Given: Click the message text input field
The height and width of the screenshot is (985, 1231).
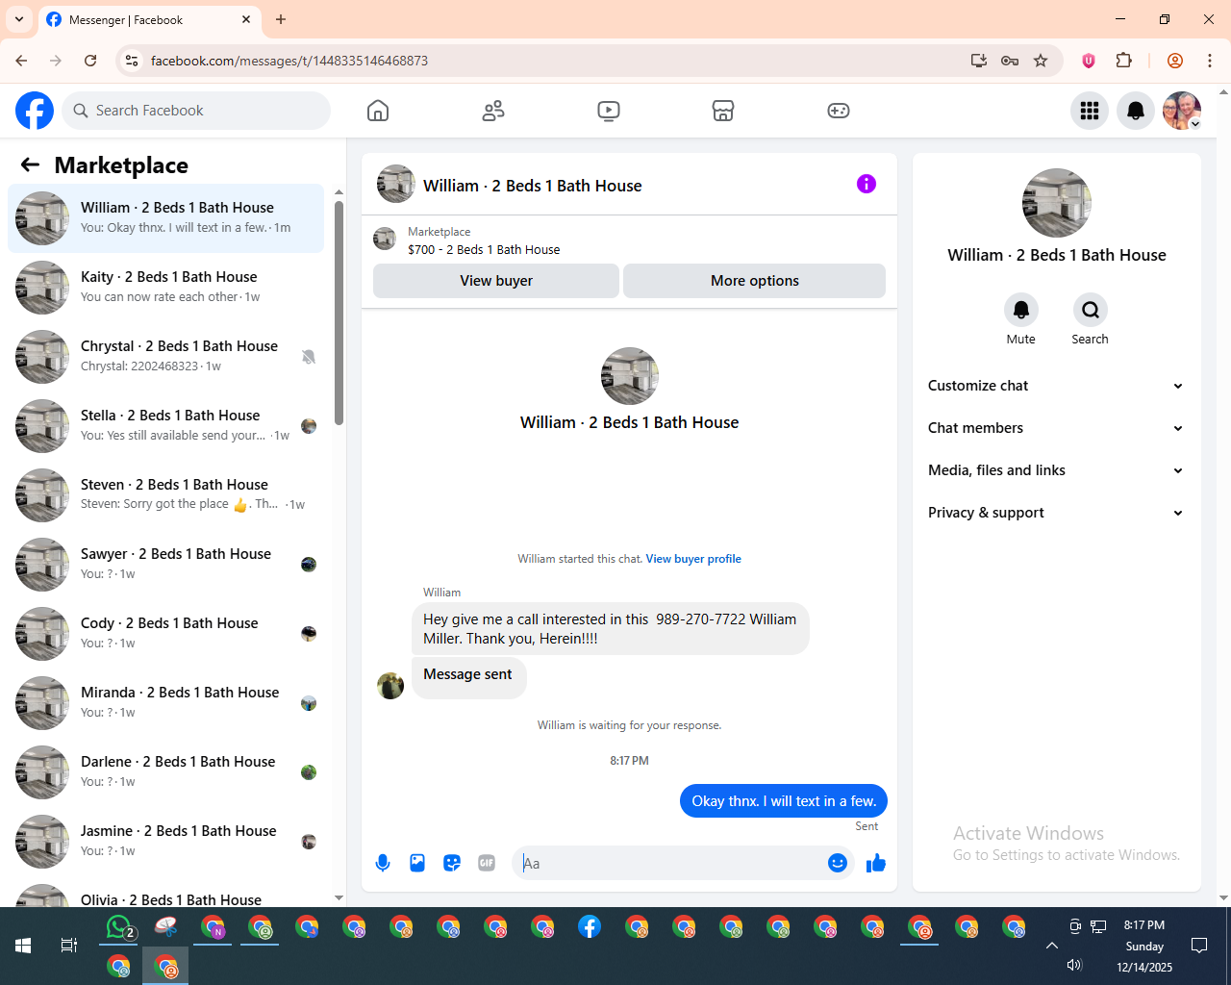Looking at the screenshot, I should tap(671, 863).
